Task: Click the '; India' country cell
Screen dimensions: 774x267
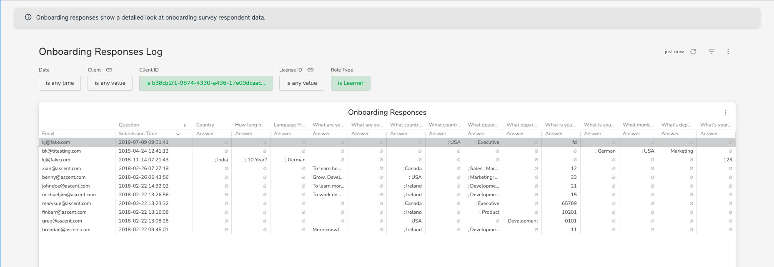Action: 221,160
